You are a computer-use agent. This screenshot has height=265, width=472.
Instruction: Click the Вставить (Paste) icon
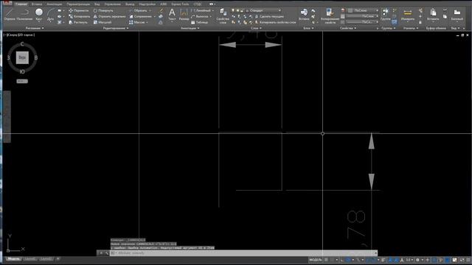pyautogui.click(x=433, y=15)
